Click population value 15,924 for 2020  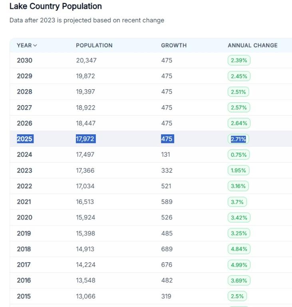click(x=85, y=217)
